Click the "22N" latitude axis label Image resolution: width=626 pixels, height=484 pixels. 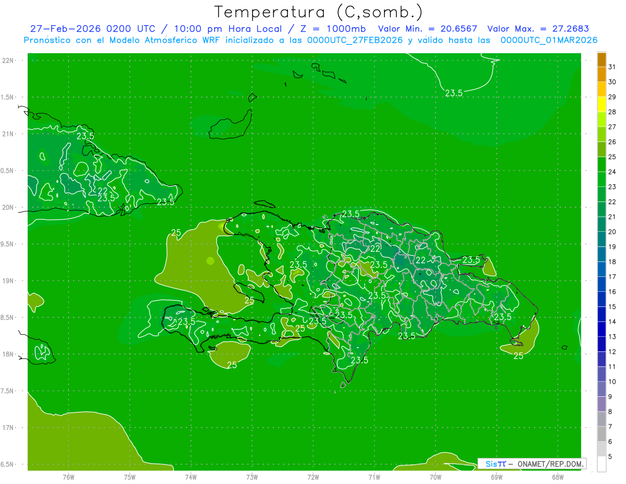[7, 61]
